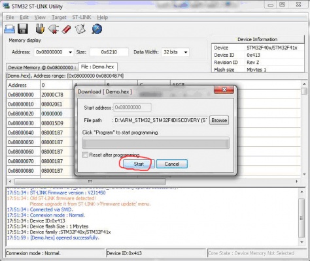Click the memory table scroll right arrow
The height and width of the screenshot is (261, 310).
click(x=296, y=181)
